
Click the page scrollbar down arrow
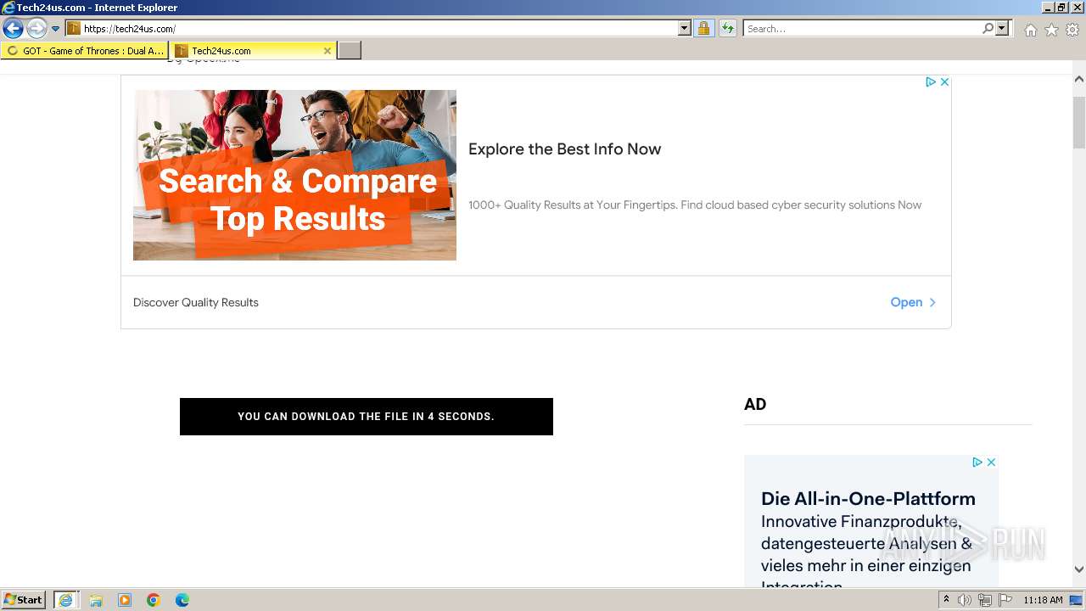(1079, 569)
